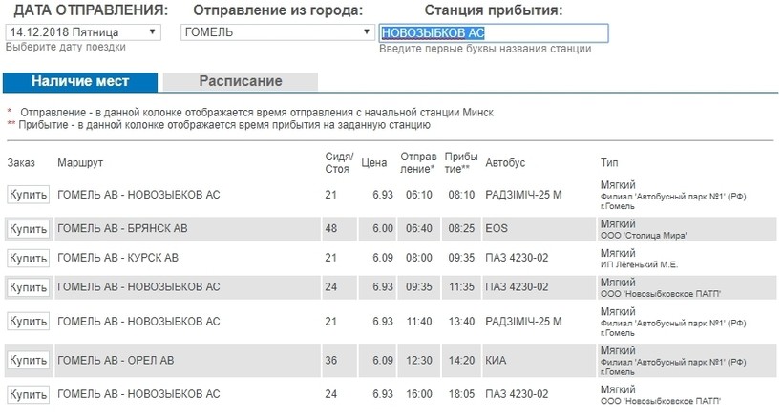Click the Тип column header

609,163
